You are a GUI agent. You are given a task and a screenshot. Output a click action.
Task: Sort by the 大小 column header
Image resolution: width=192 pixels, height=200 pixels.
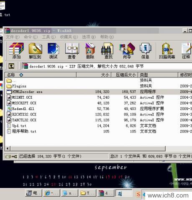(x=94, y=75)
